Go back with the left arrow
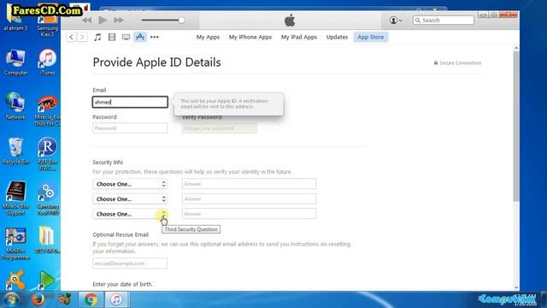Viewport: 547px width, 308px height. [x=71, y=37]
